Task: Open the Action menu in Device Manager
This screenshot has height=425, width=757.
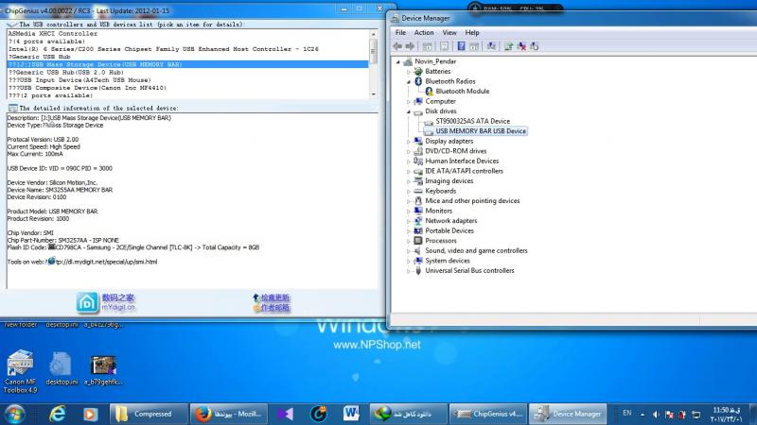Action: pyautogui.click(x=424, y=32)
